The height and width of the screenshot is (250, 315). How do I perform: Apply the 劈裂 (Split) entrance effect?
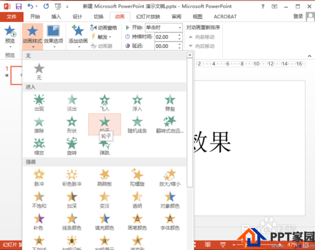click(170, 103)
